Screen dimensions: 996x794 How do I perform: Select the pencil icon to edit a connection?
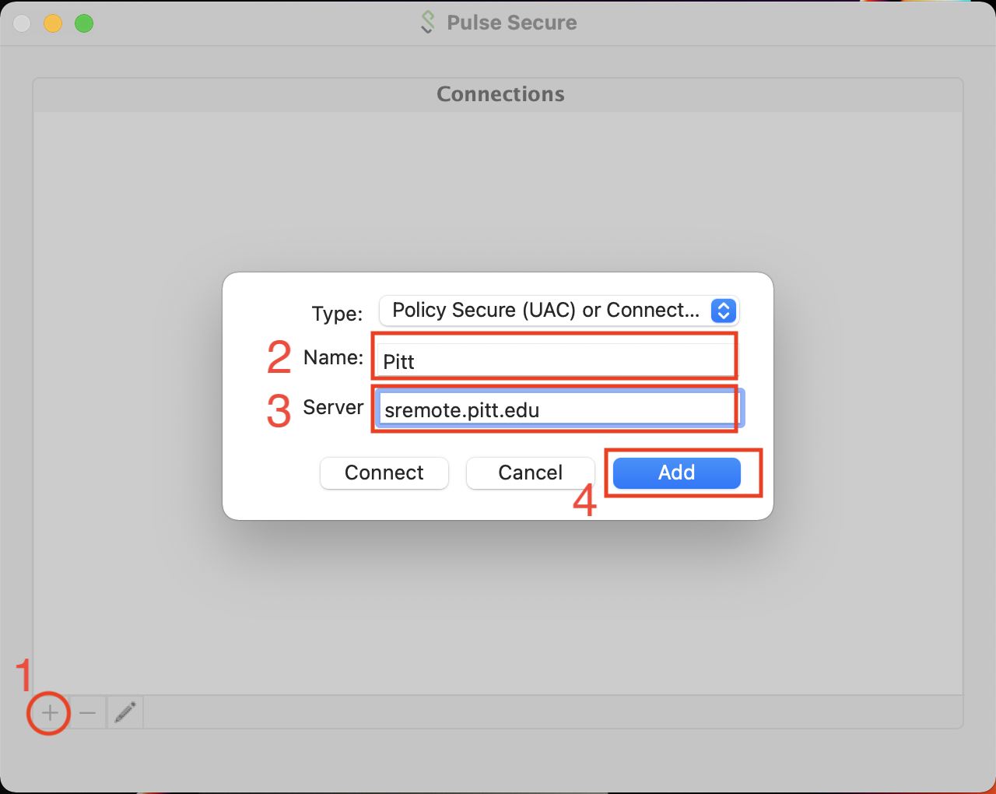[124, 712]
